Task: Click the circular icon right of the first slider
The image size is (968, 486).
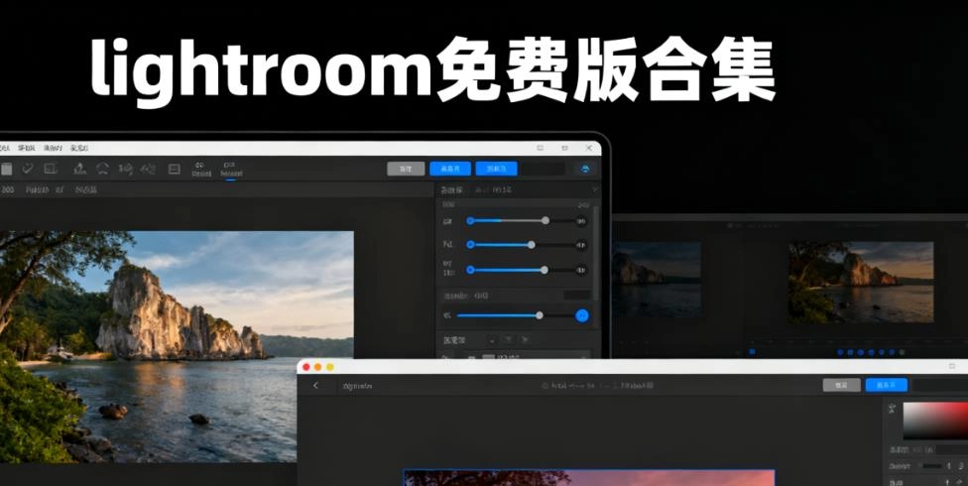Action: [581, 221]
